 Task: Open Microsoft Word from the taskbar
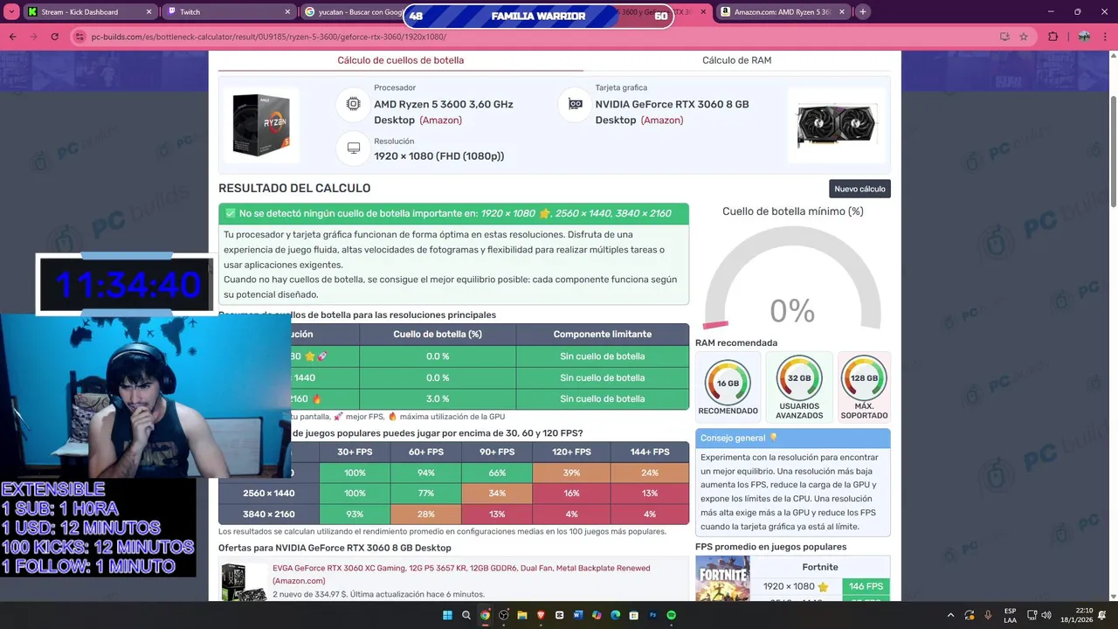tap(578, 615)
